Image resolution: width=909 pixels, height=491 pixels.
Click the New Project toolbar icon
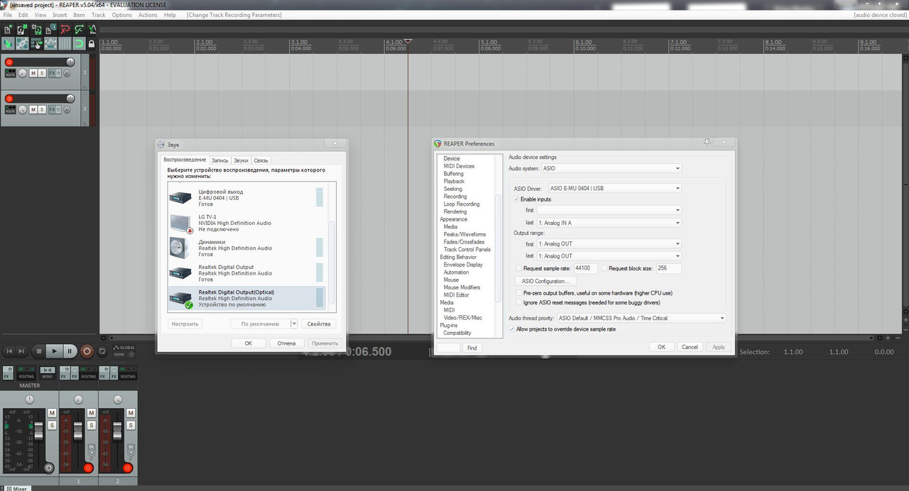[8, 29]
